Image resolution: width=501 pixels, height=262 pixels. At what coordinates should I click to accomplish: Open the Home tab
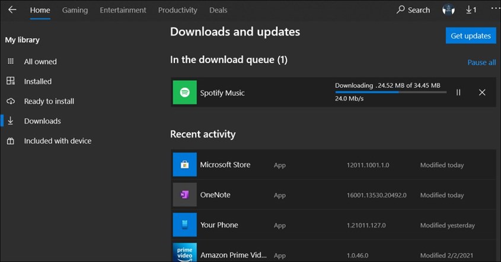(x=40, y=10)
